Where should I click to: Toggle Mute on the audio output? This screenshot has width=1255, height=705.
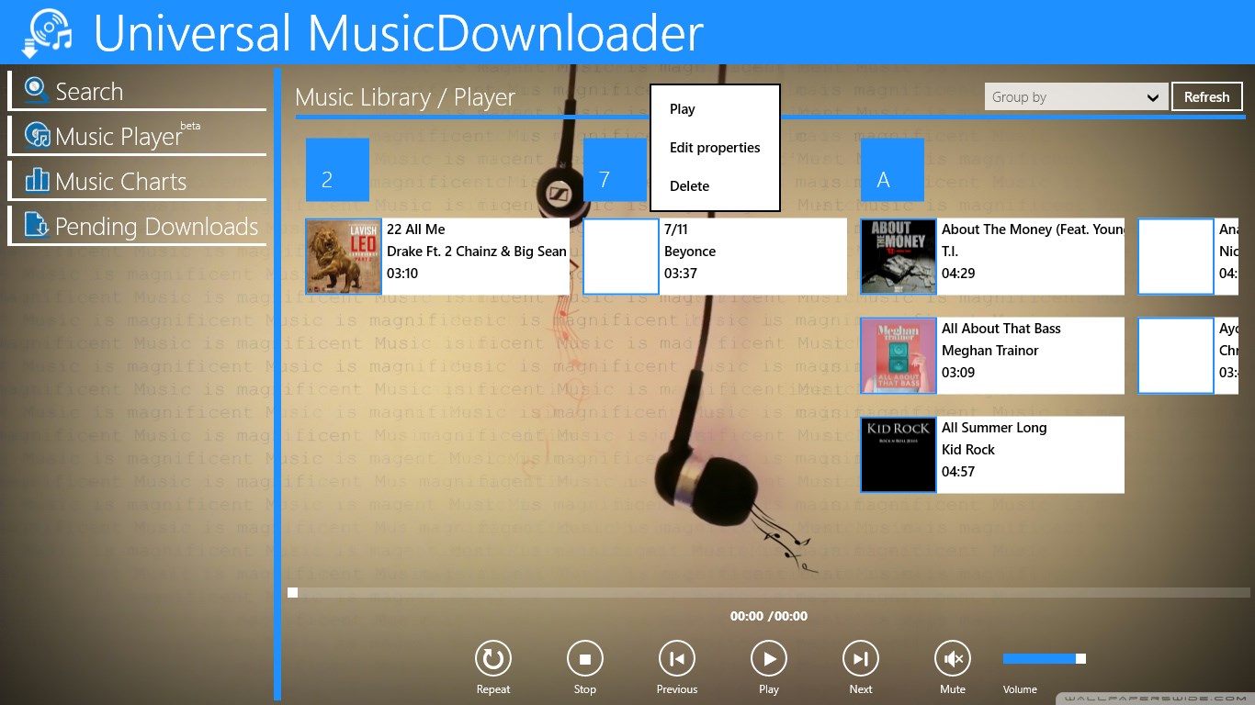(952, 657)
